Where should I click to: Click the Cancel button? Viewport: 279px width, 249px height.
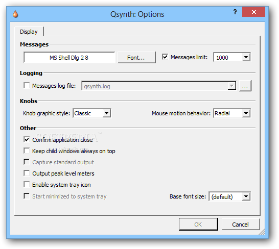click(x=241, y=225)
